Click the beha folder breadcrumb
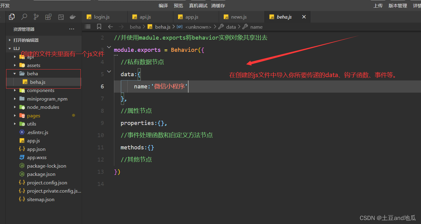The image size is (421, 224). 135,27
